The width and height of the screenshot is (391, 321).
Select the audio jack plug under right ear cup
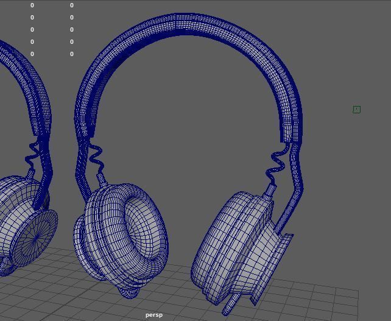coord(231,305)
